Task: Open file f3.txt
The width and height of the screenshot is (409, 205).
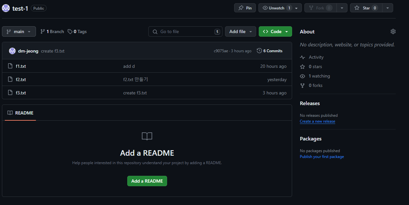Action: [21, 93]
